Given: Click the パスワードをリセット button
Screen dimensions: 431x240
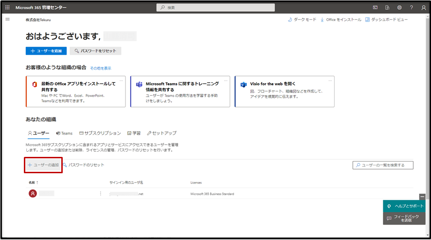Looking at the screenshot, I should (x=95, y=51).
